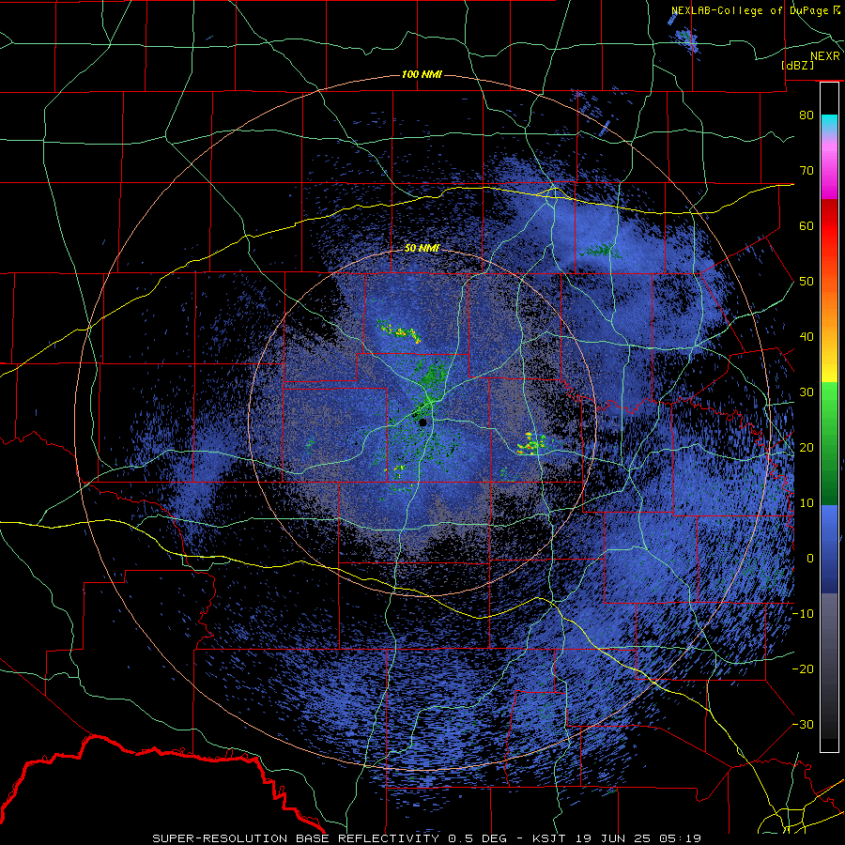Click the 40 value on the dBZ scale
Viewport: 845px width, 845px height.
point(807,337)
